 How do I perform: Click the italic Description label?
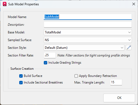(x=16, y=25)
